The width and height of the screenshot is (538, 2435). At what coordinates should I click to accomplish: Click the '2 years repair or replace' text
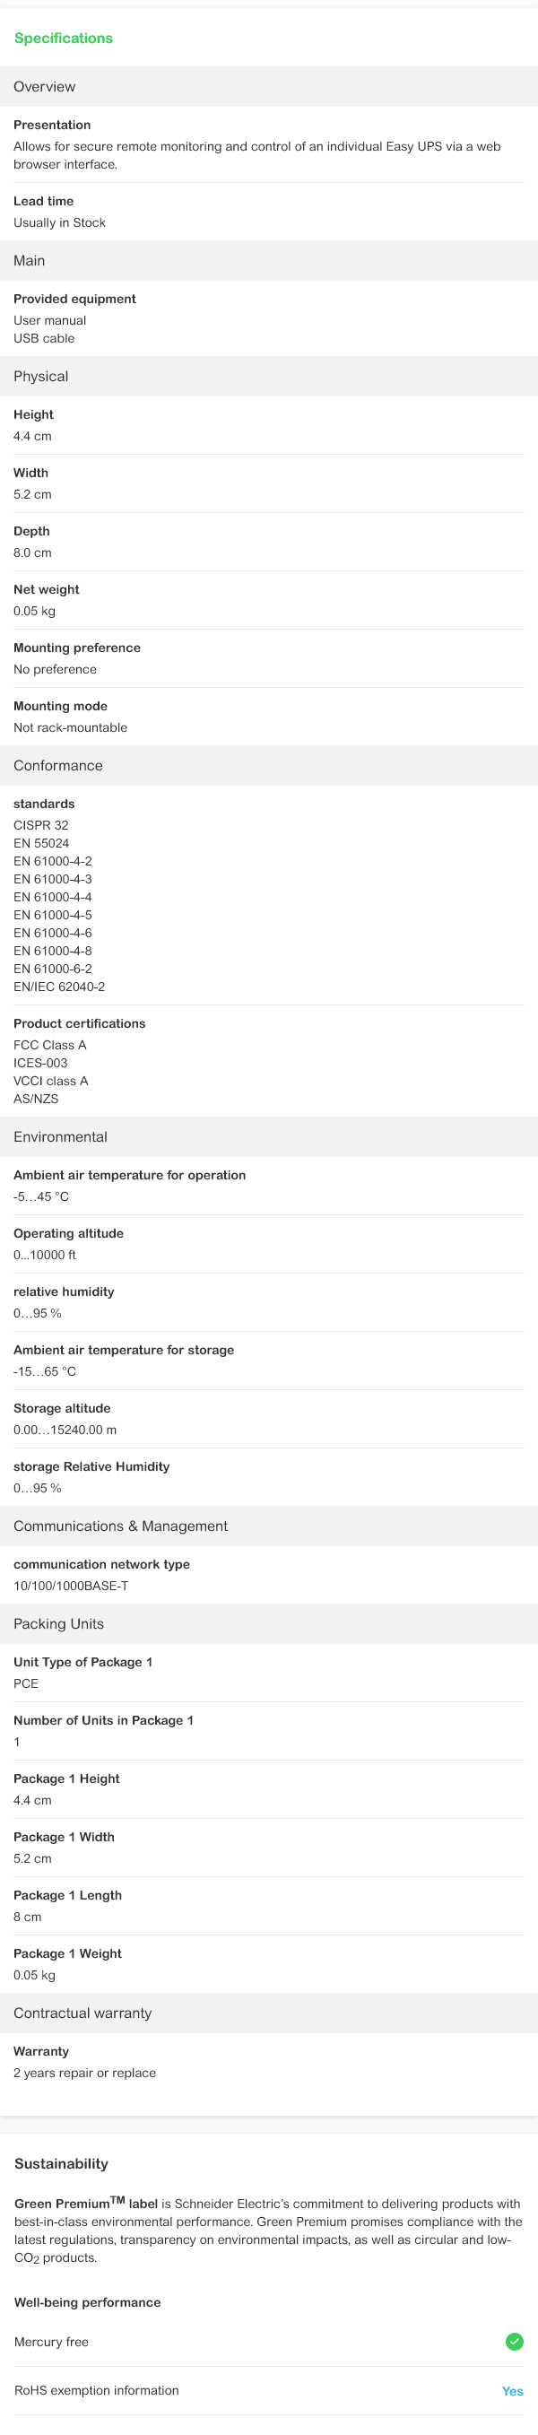pos(84,2072)
